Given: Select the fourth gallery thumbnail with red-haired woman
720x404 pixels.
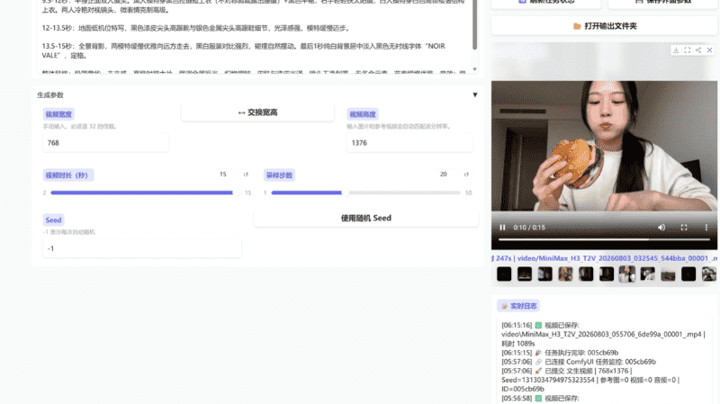Looking at the screenshot, I should pos(565,274).
